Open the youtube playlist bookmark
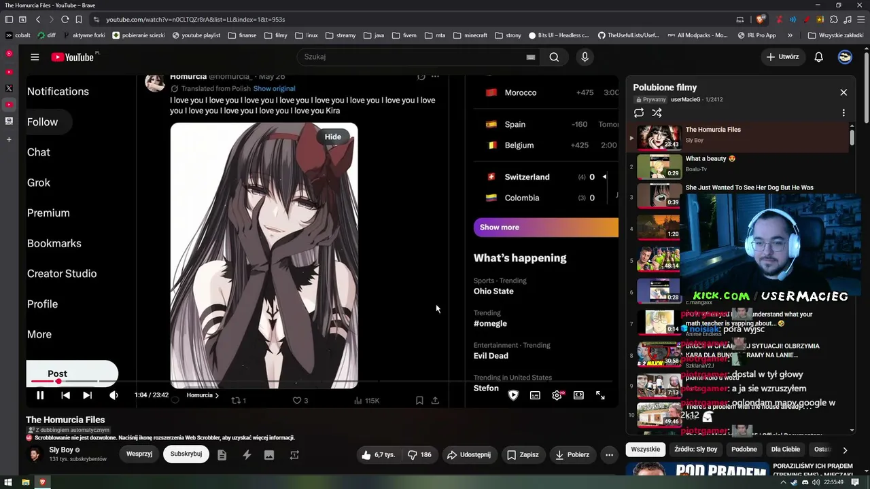 click(196, 35)
